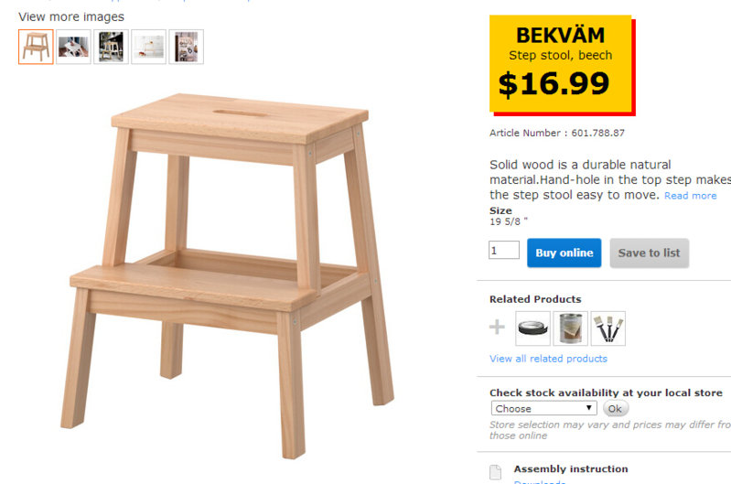Screen dimensions: 731x484
Task: Select the first step stool thumbnail
Action: tap(36, 47)
